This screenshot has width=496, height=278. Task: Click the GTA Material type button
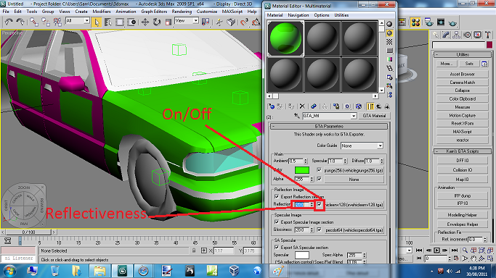374,116
